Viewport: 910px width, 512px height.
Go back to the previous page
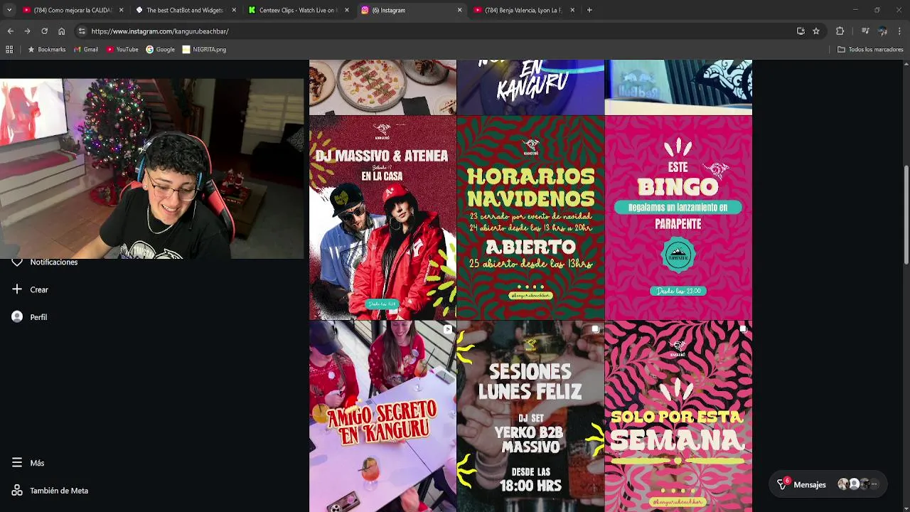(x=10, y=31)
